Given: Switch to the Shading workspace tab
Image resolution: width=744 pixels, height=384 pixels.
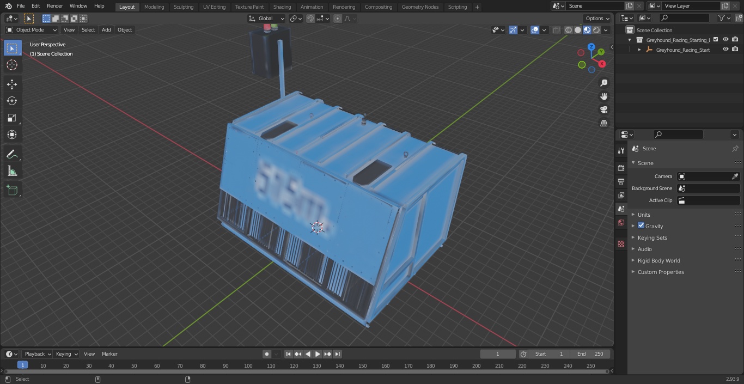Looking at the screenshot, I should click(282, 7).
